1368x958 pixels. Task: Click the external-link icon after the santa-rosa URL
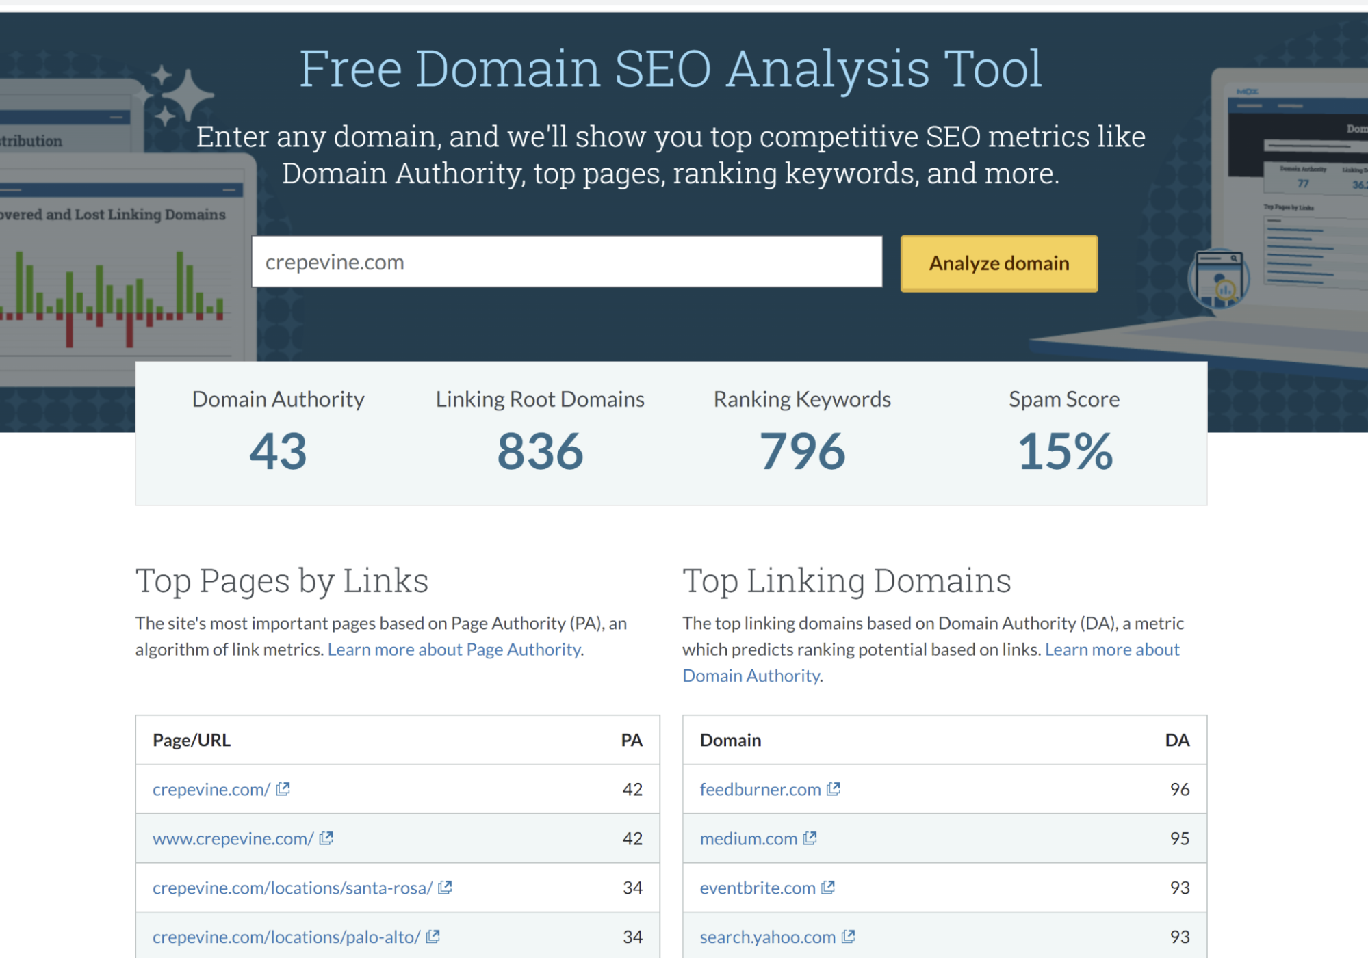coord(445,888)
